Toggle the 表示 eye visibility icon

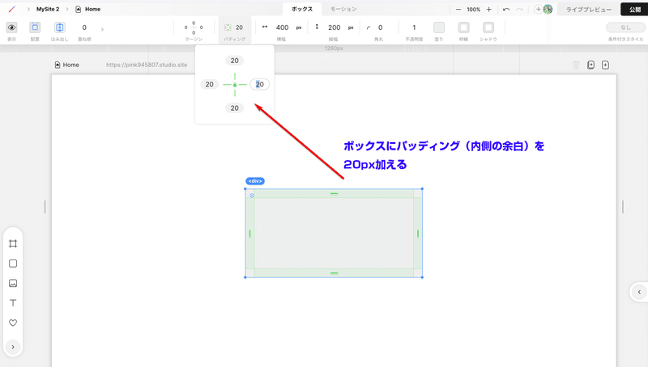tap(11, 27)
